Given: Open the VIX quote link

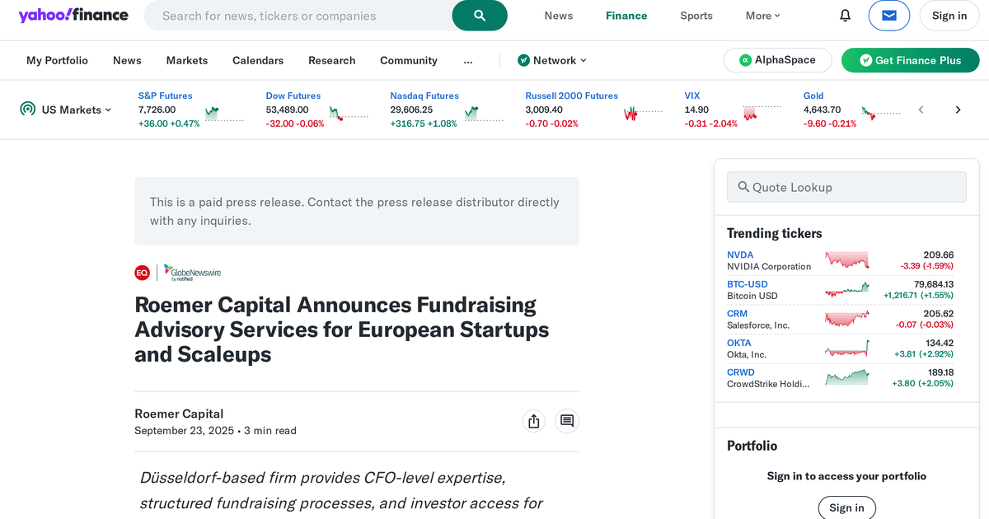Looking at the screenshot, I should [692, 96].
